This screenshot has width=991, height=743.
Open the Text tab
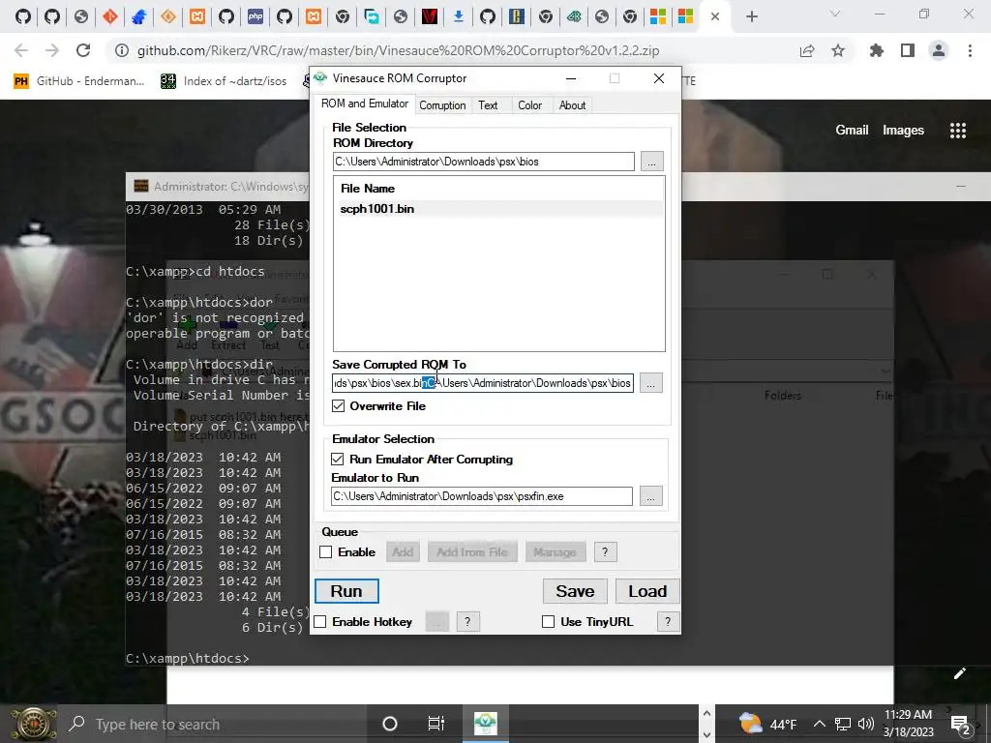click(x=488, y=105)
